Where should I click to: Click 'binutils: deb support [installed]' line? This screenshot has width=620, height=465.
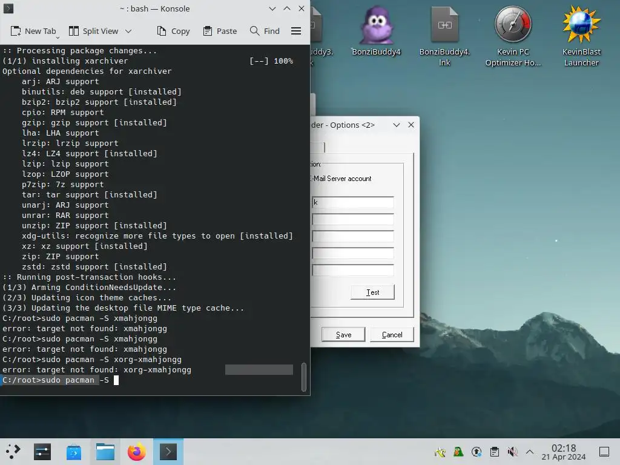[x=102, y=92]
